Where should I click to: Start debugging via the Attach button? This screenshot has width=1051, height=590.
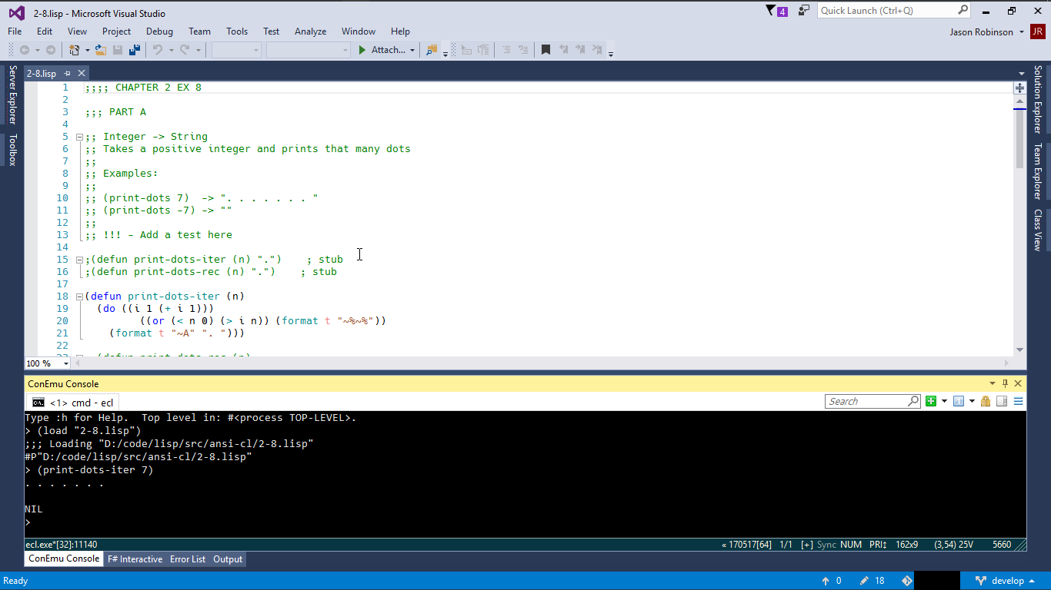pyautogui.click(x=383, y=50)
